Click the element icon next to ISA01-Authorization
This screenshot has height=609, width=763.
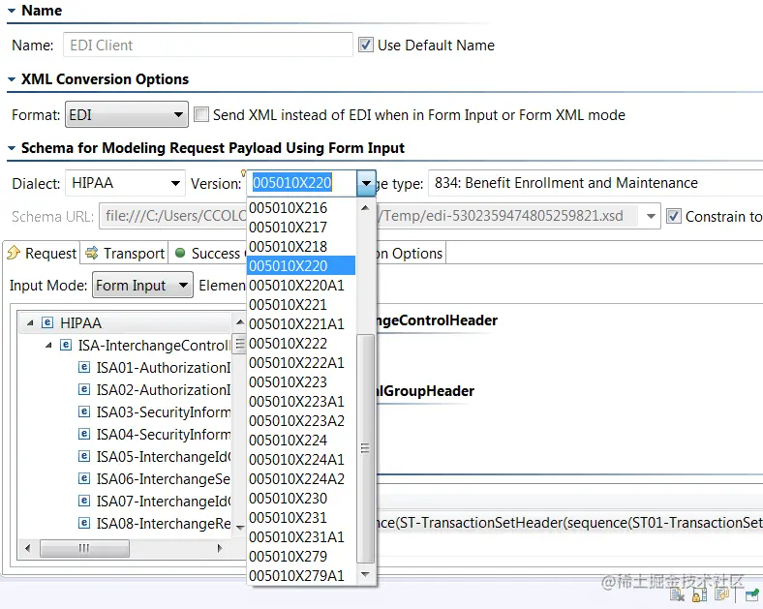[x=84, y=367]
